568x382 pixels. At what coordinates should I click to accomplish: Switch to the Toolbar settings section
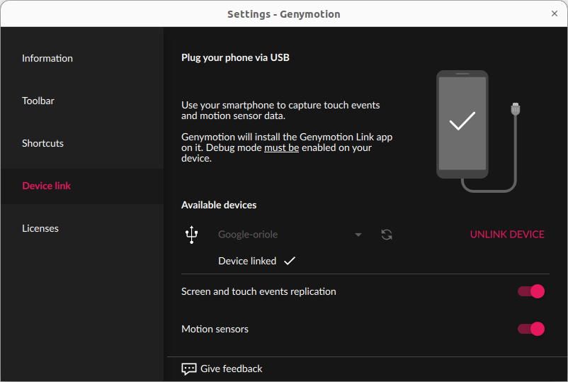click(x=38, y=101)
